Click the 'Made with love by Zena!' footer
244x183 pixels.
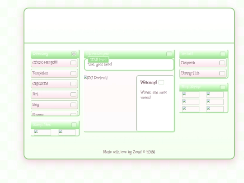point(129,152)
